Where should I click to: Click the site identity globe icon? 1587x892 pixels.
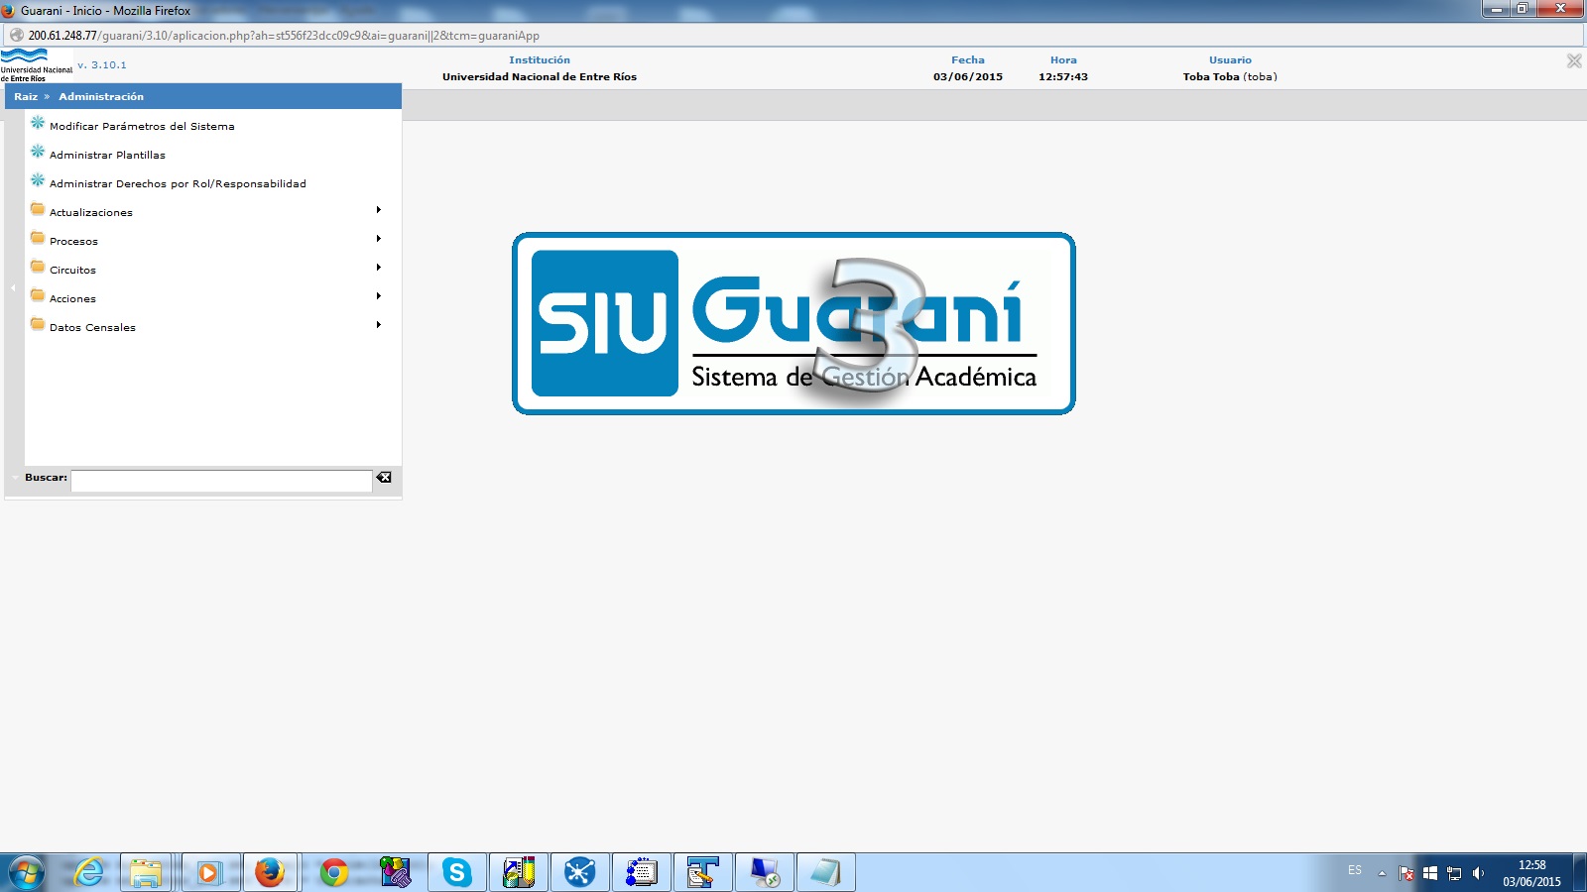[16, 35]
